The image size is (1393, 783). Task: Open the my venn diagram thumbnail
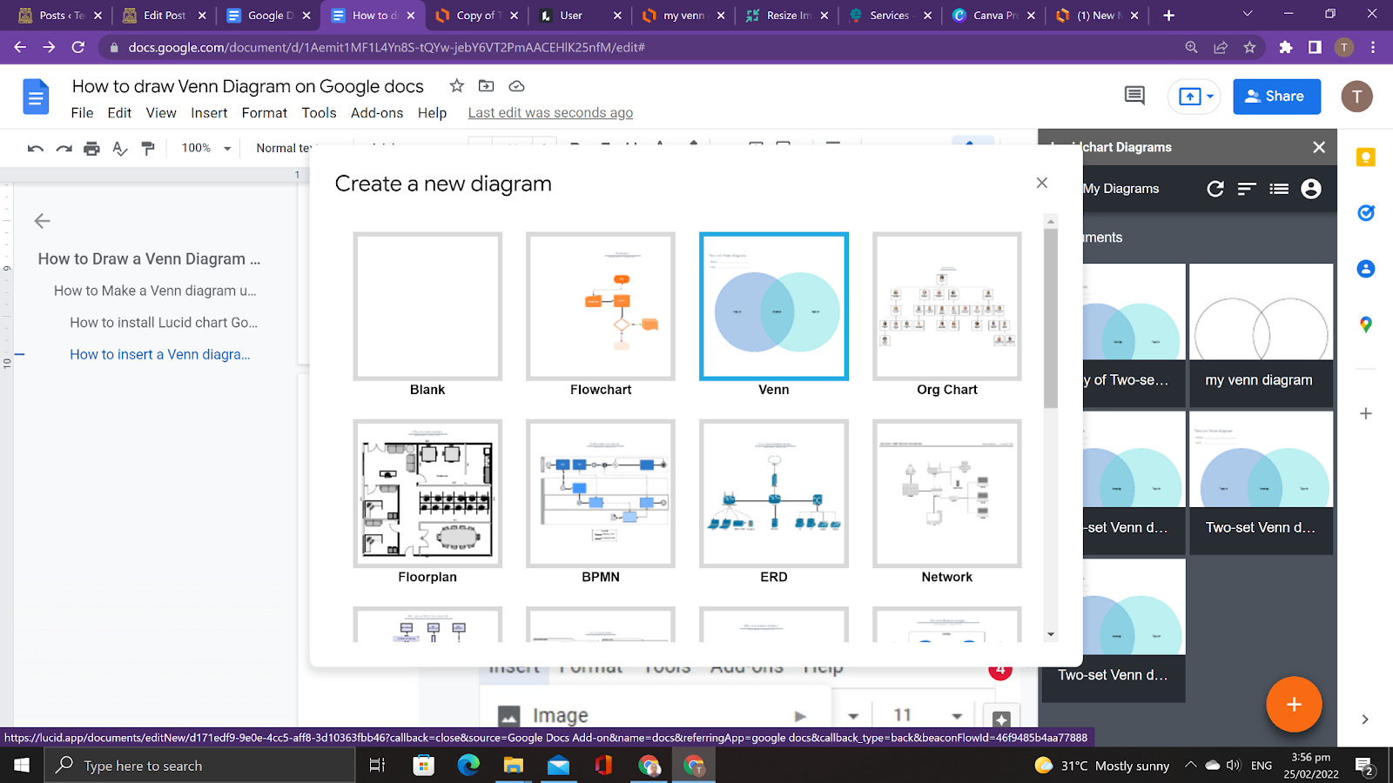(x=1261, y=336)
